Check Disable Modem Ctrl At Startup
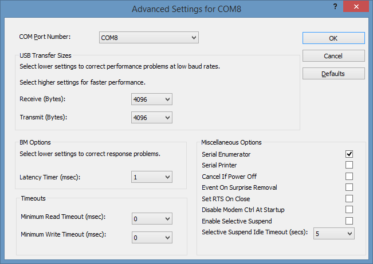373x264 pixels. pyautogui.click(x=349, y=210)
